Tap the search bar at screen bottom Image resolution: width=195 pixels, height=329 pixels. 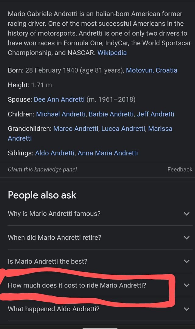pyautogui.click(x=97, y=327)
